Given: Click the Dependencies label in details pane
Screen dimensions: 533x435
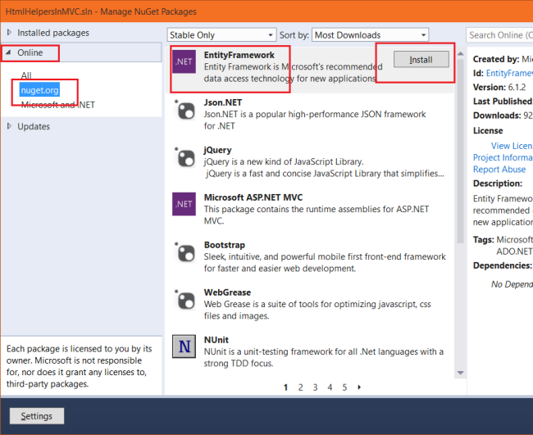Looking at the screenshot, I should (x=503, y=265).
